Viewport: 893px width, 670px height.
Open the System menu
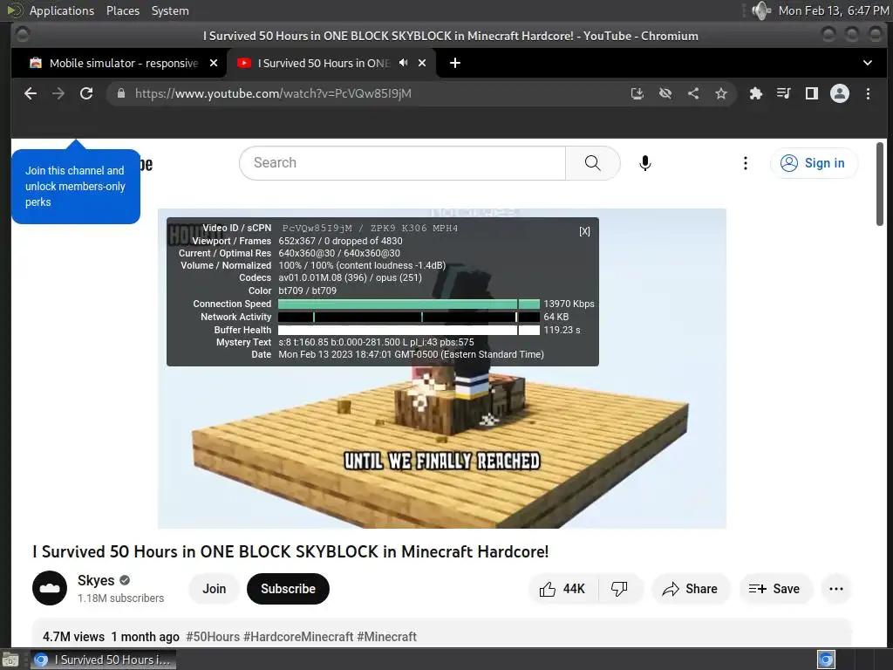point(170,10)
